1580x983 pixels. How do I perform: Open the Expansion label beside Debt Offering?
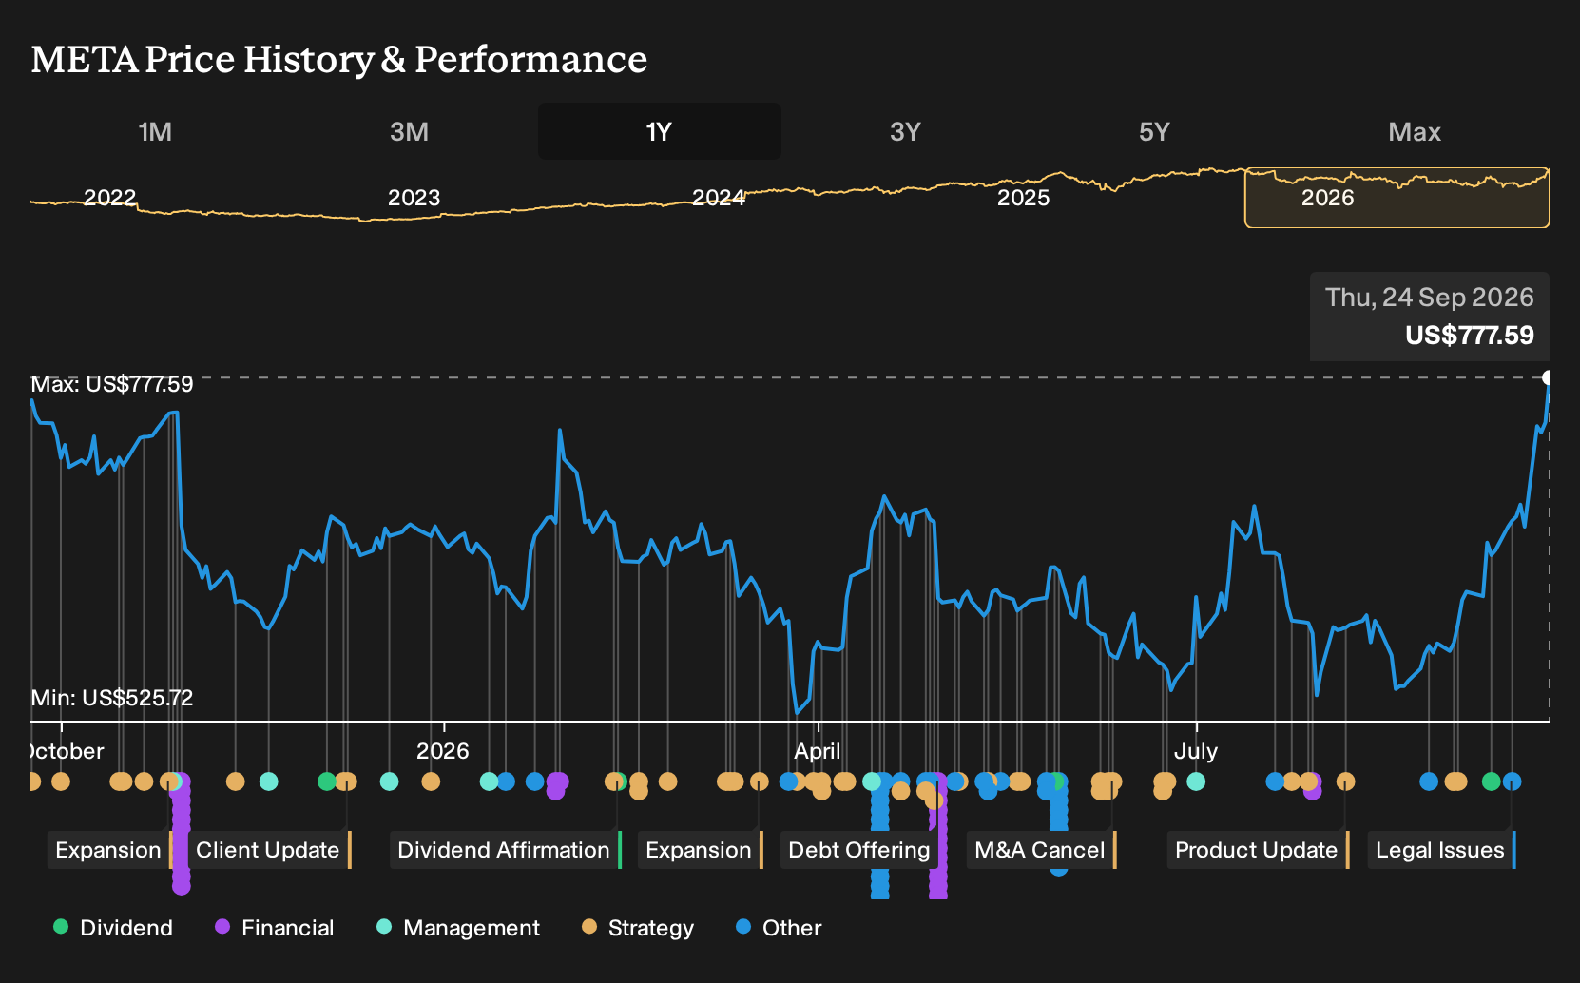[x=701, y=850]
